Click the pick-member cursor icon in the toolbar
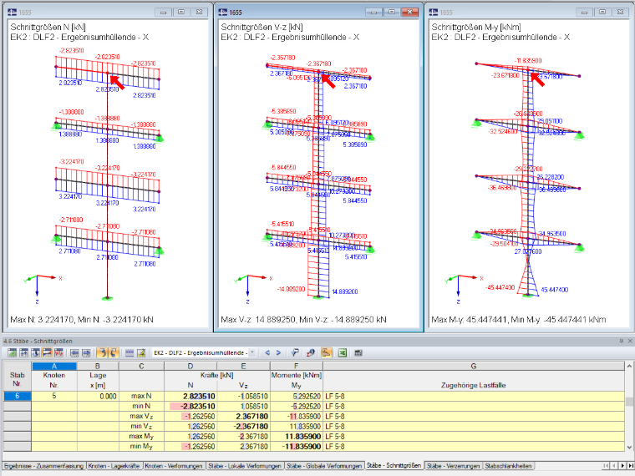635x476 pixels. (x=295, y=353)
